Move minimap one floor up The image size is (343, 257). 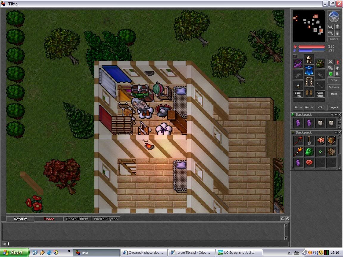pos(337,27)
